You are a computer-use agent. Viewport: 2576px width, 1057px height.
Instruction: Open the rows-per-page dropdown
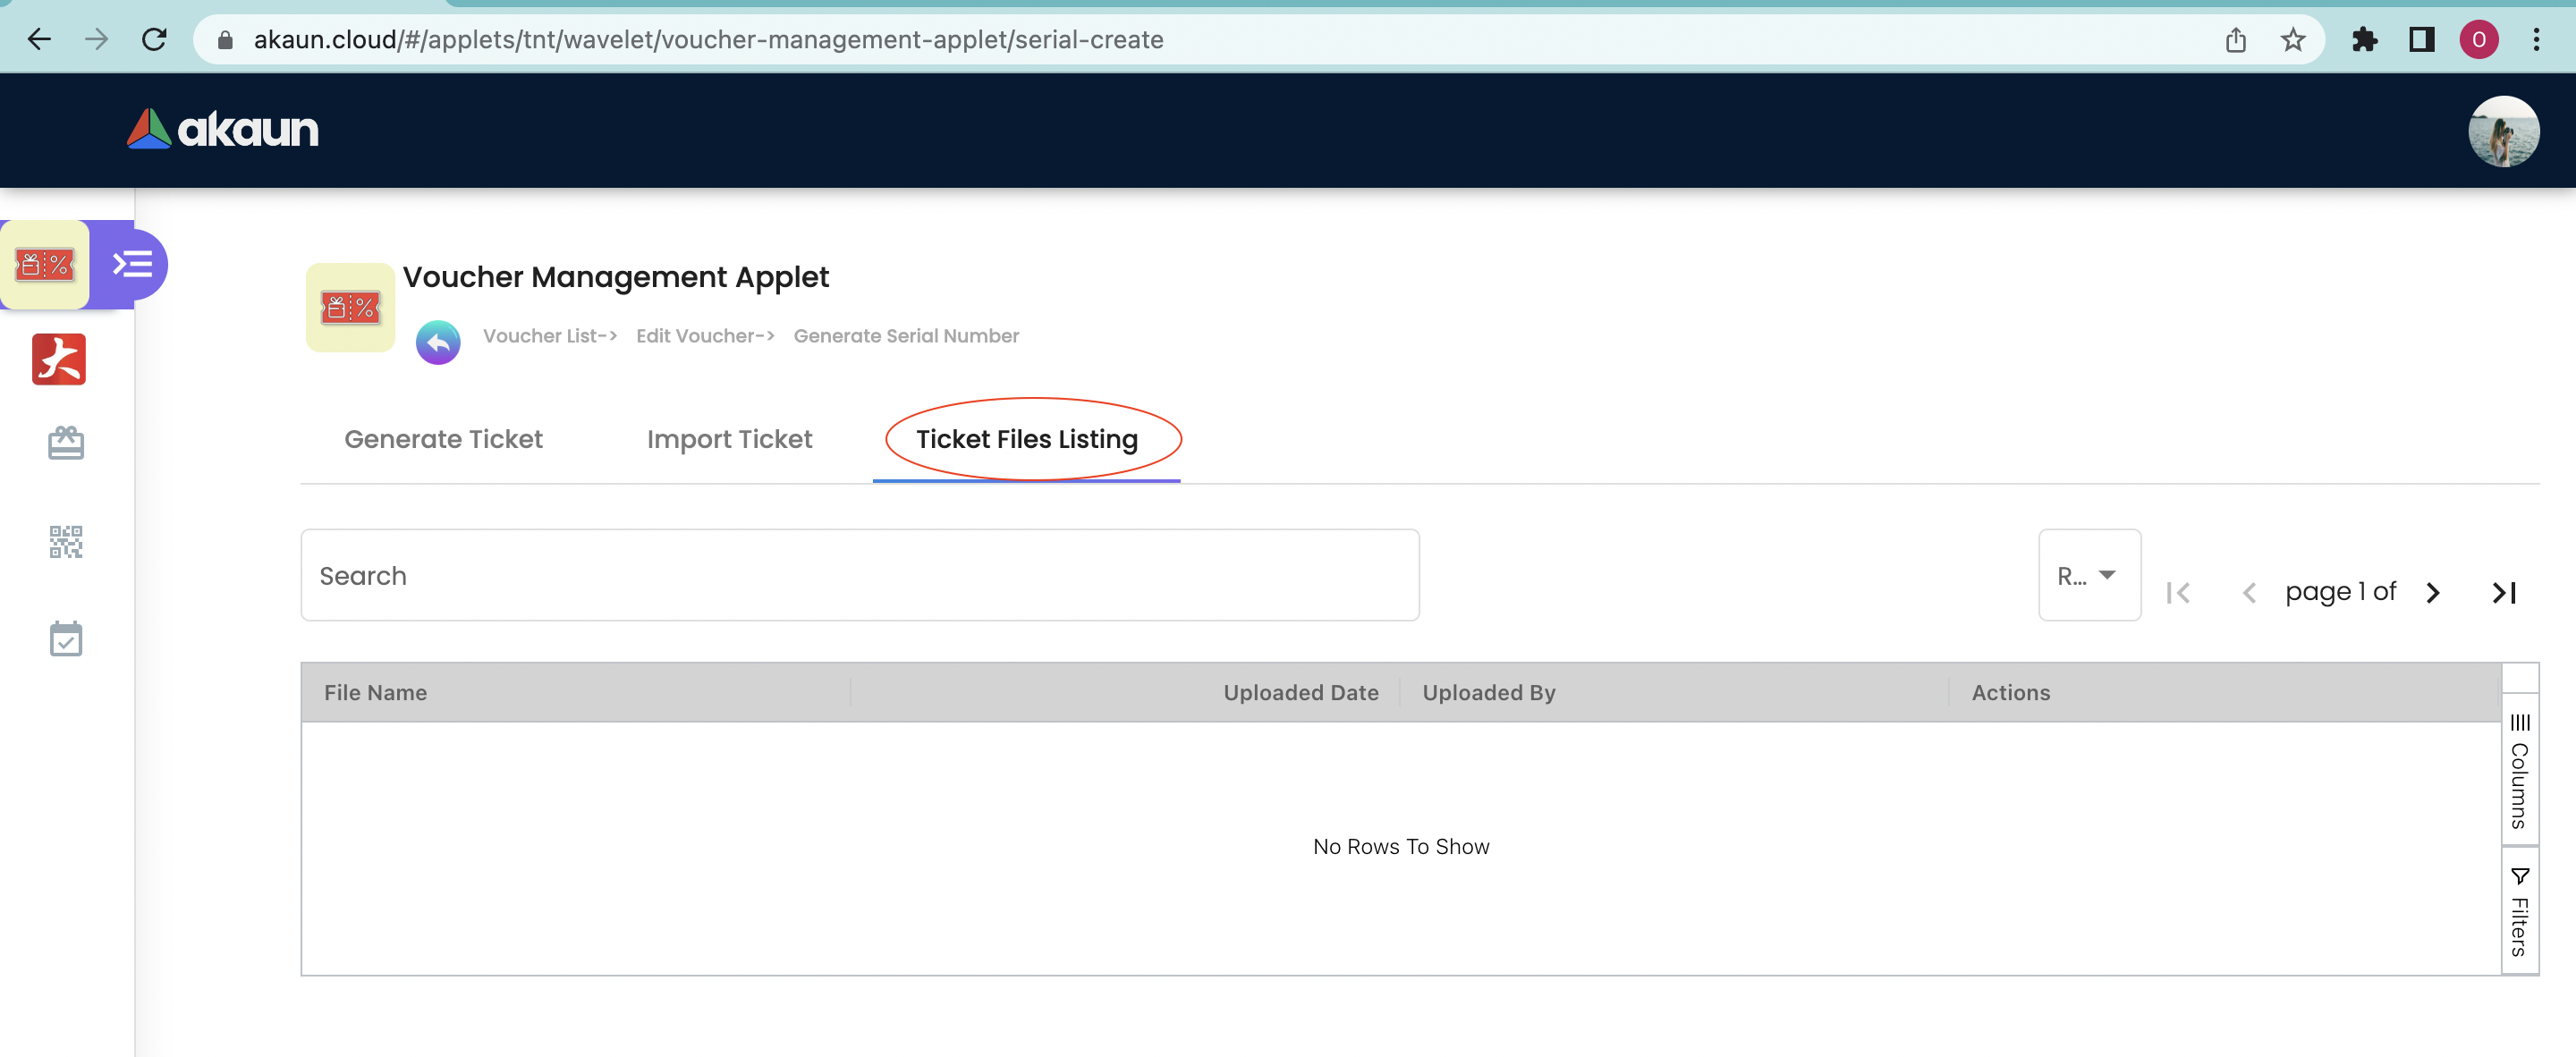pyautogui.click(x=2088, y=575)
